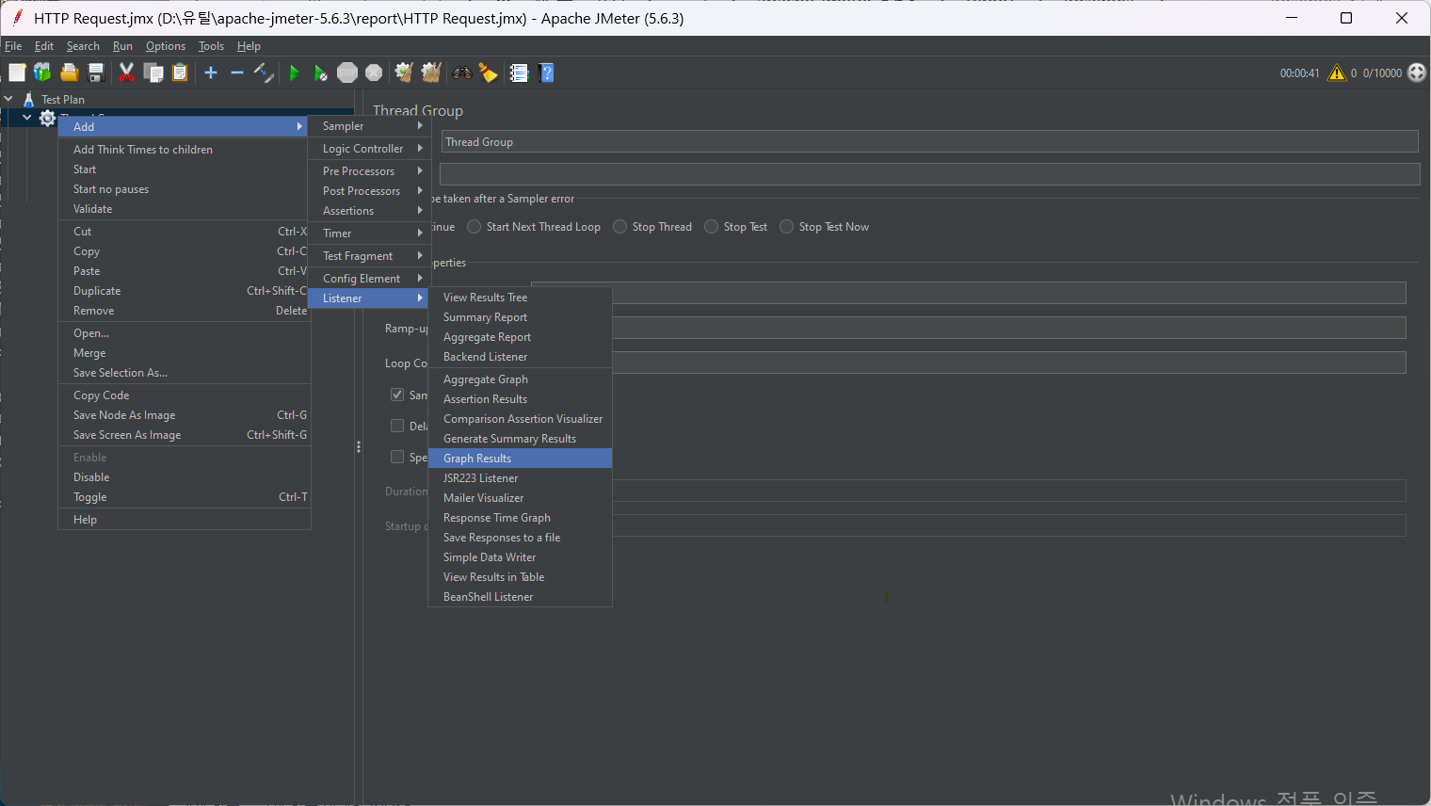The height and width of the screenshot is (806, 1431).
Task: Expand the Post Processors submenu
Action: coord(369,191)
